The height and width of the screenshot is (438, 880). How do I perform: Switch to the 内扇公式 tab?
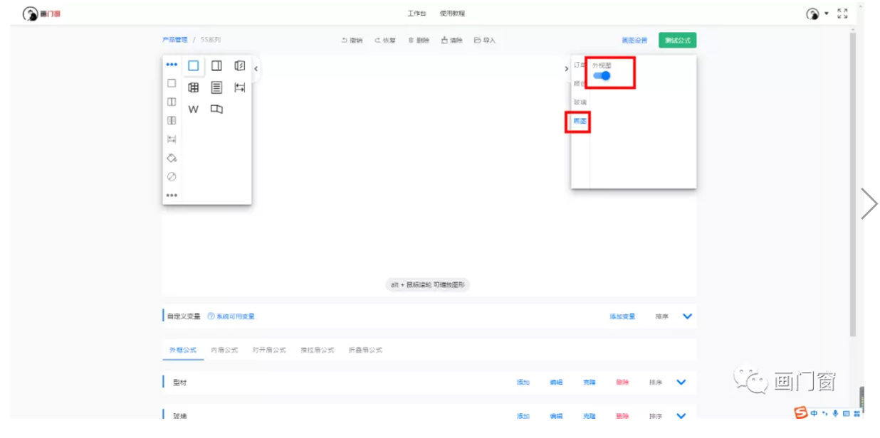tap(224, 351)
